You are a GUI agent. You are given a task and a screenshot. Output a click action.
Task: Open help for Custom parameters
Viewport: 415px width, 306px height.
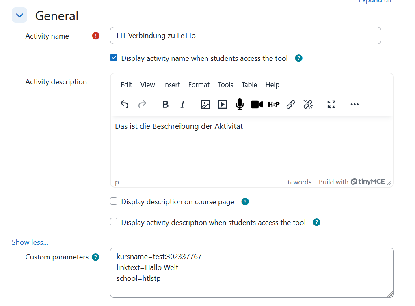click(x=95, y=257)
